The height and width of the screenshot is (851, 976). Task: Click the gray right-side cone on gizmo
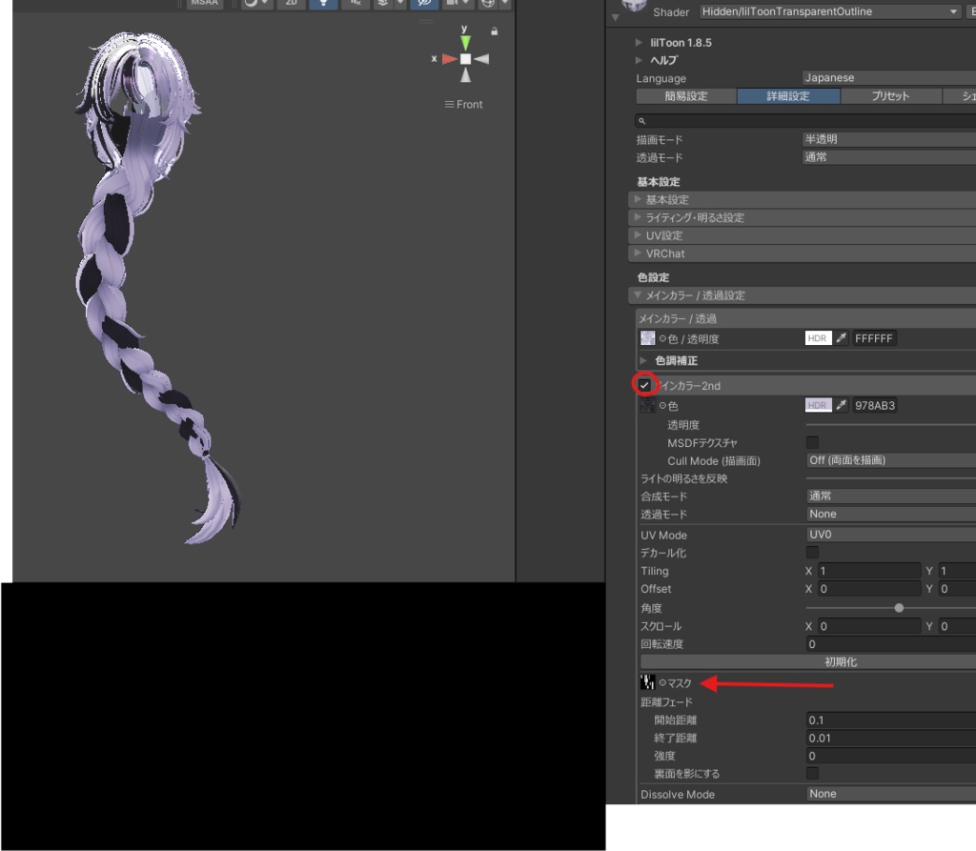pos(481,59)
